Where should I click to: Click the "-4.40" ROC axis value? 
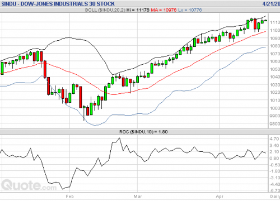(x=274, y=184)
